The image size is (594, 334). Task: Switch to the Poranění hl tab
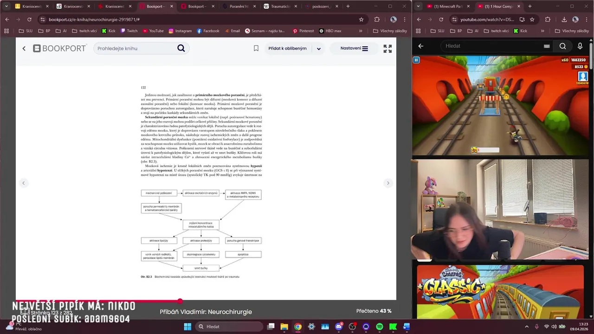(239, 6)
